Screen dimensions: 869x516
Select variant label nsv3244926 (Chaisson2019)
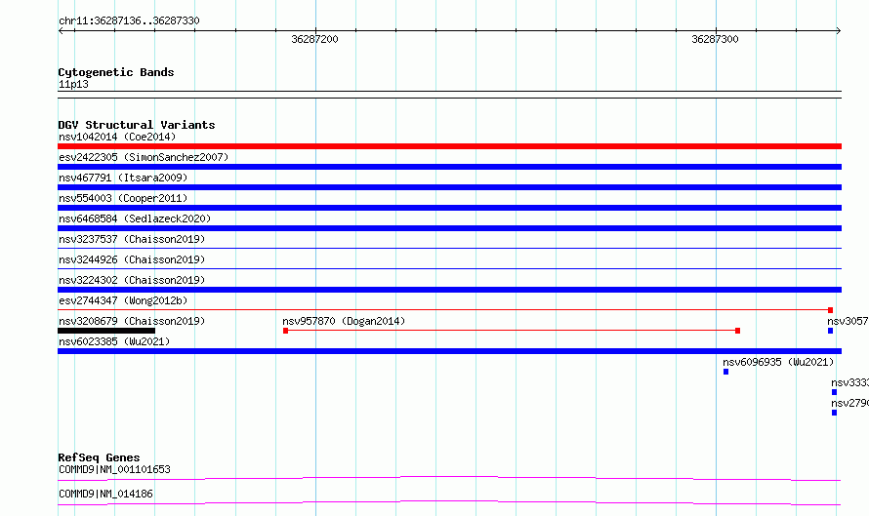click(132, 259)
